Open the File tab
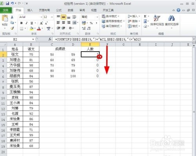 click(6, 10)
